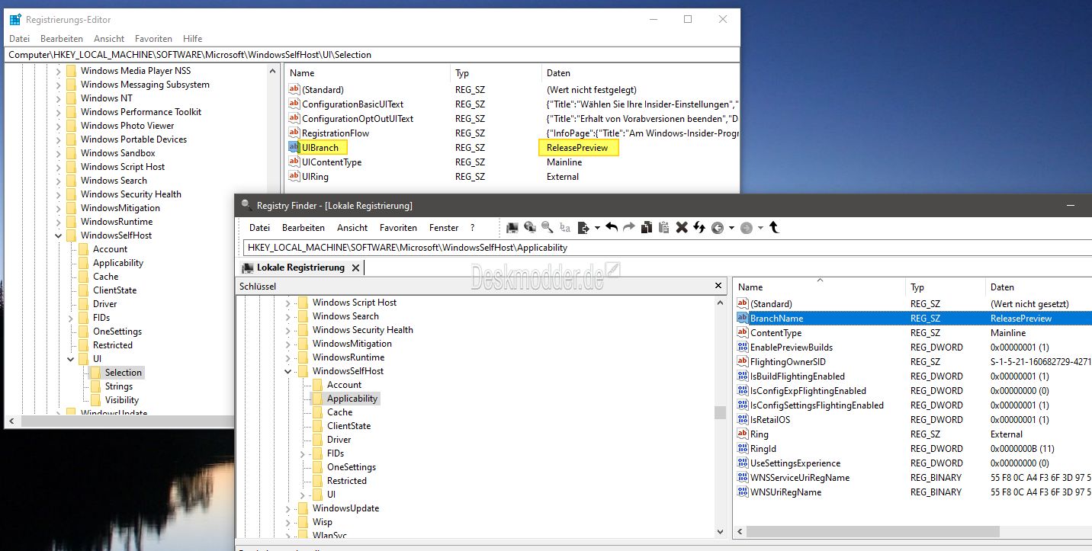Redo with the right curved arrow icon
Image resolution: width=1092 pixels, height=551 pixels.
click(x=629, y=228)
